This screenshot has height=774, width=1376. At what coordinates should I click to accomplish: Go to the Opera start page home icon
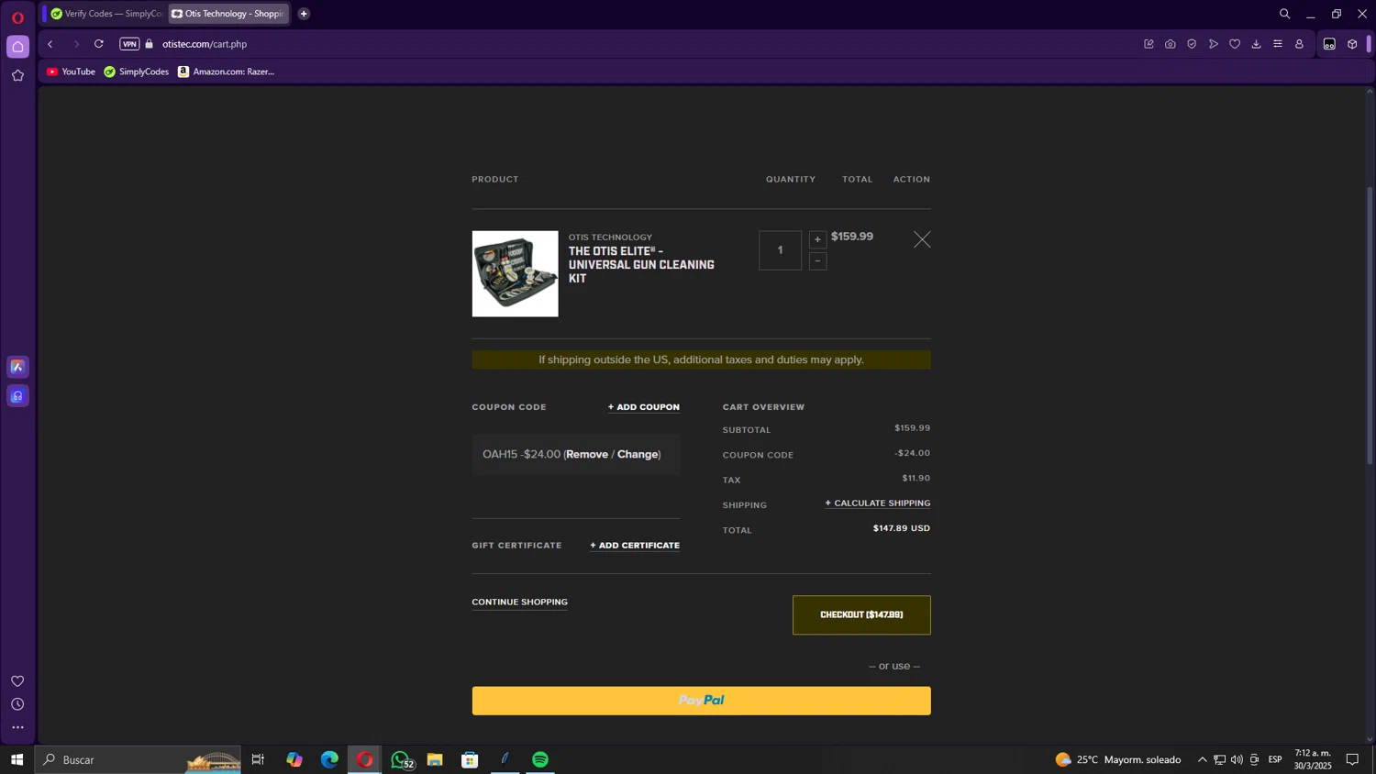click(x=17, y=47)
